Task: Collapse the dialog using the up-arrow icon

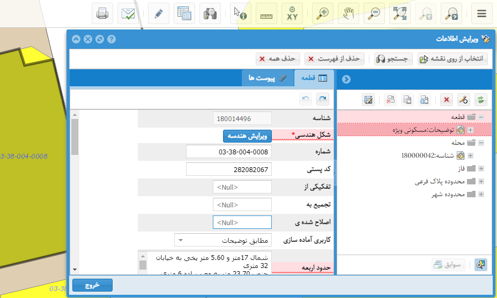Action: click(x=76, y=39)
